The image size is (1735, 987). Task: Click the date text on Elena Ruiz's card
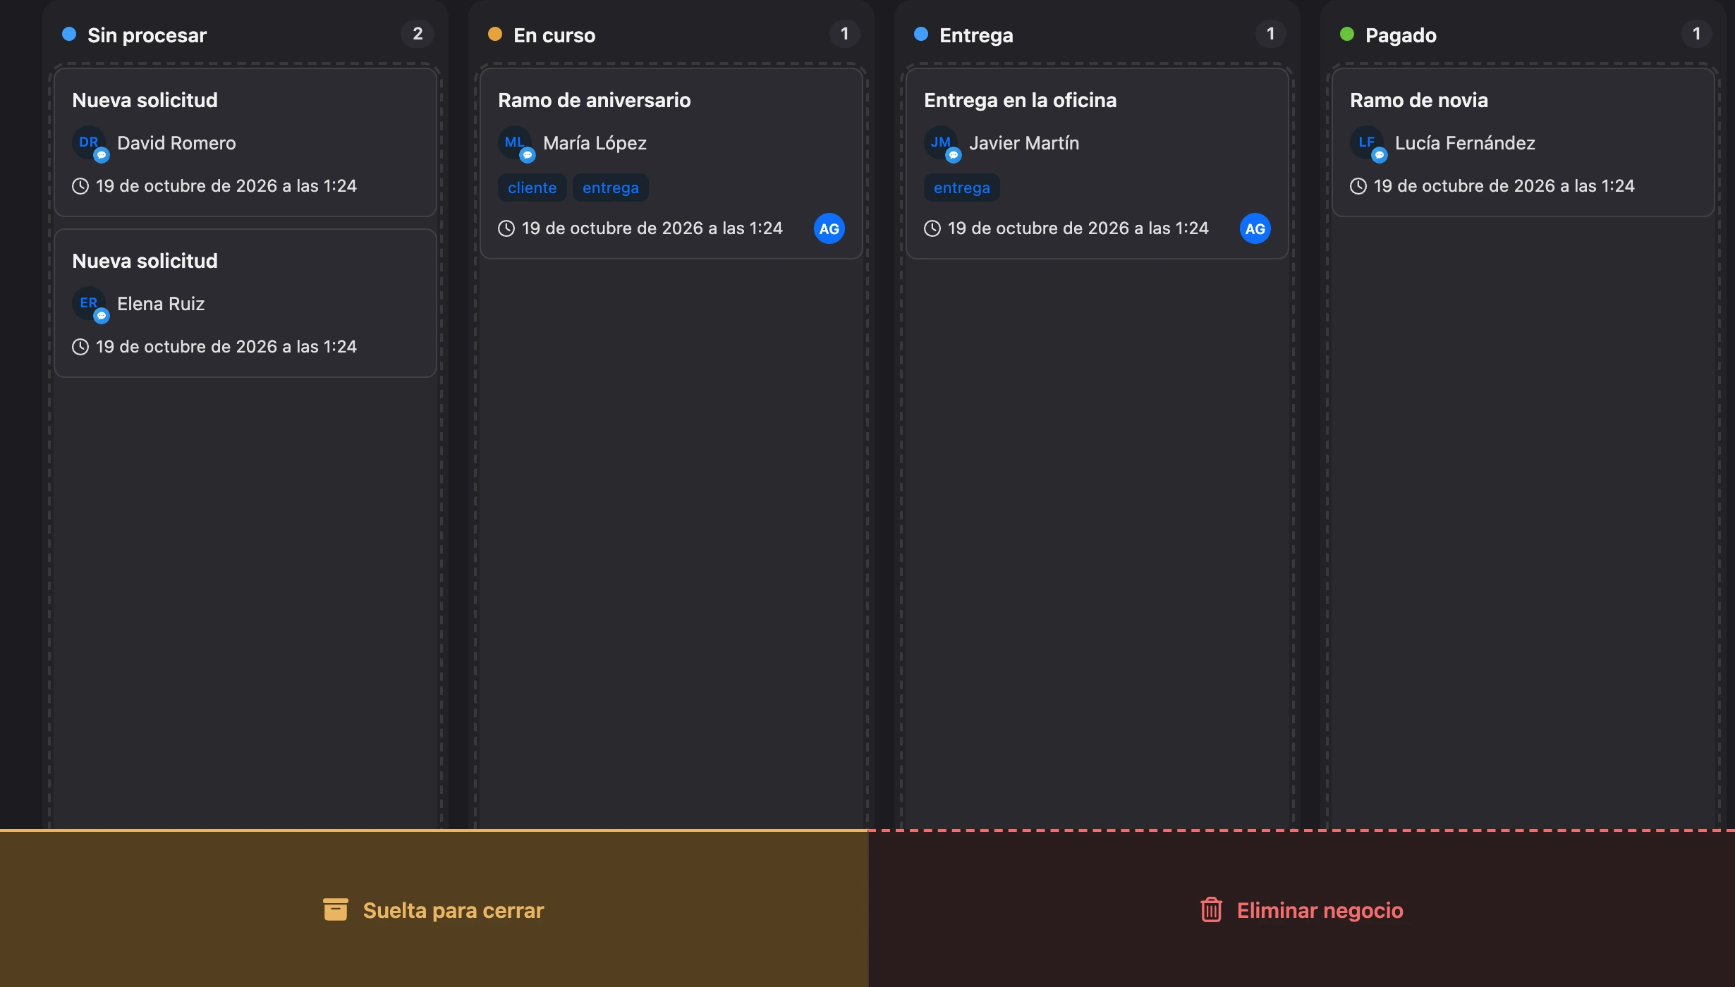(x=226, y=347)
